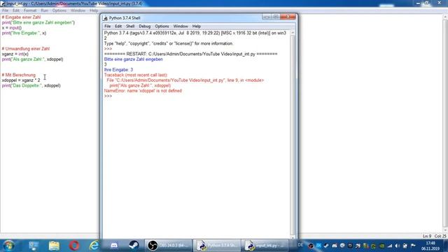This screenshot has height=252, width=448.
Task: Click the Discord icon in system tray
Action: tap(335, 246)
